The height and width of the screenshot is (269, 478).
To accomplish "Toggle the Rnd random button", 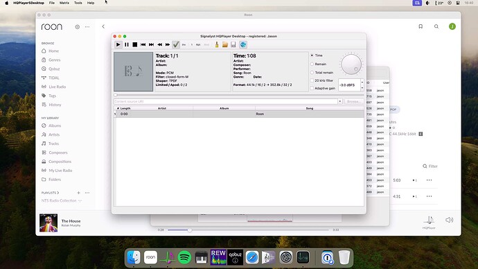I will 206,44.
